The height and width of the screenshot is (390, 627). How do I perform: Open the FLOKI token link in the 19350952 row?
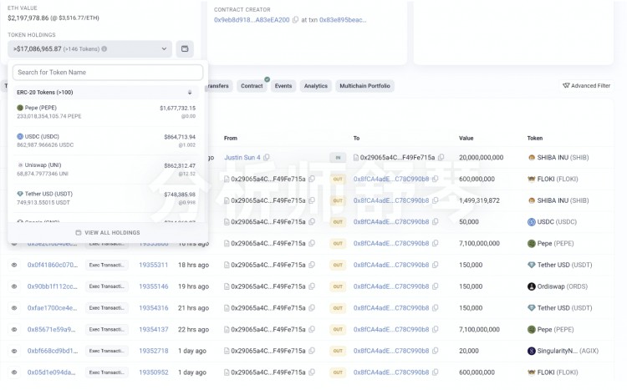558,372
